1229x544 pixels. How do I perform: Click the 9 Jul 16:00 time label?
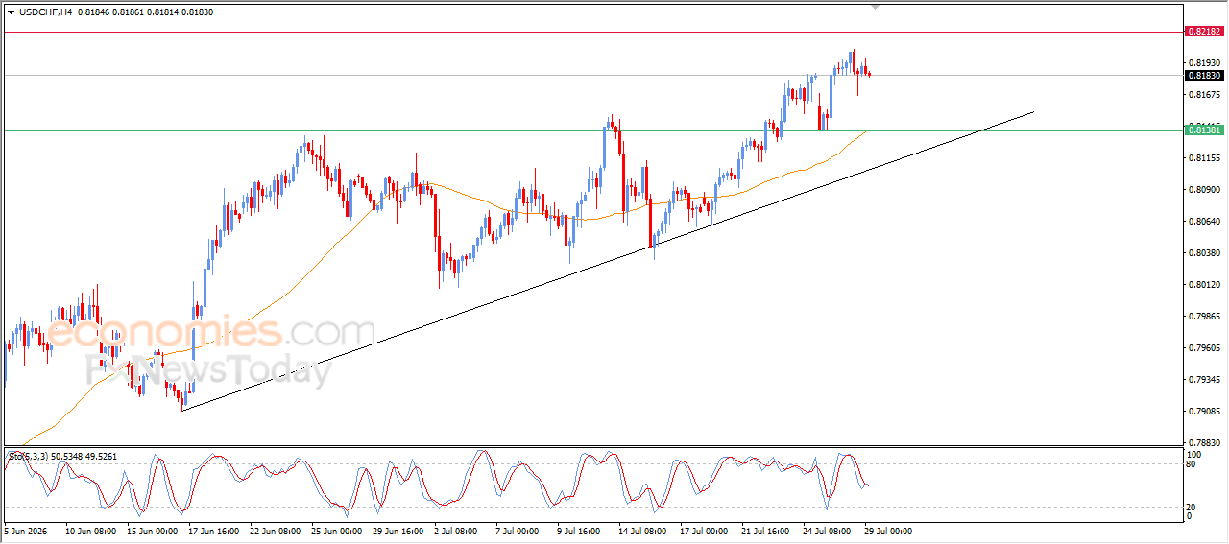tap(580, 530)
